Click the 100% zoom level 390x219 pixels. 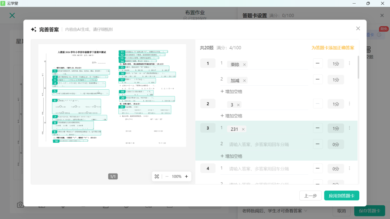coord(177,176)
